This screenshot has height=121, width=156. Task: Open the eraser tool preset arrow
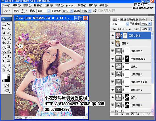[x=10, y=11]
